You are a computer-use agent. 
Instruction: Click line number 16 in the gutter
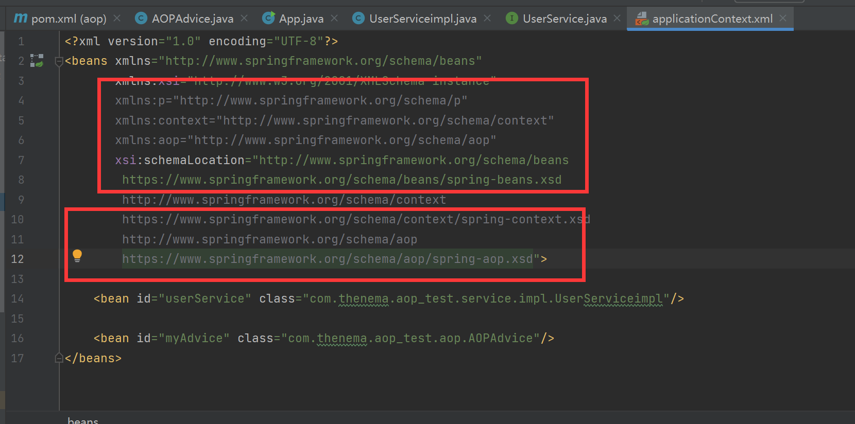18,338
